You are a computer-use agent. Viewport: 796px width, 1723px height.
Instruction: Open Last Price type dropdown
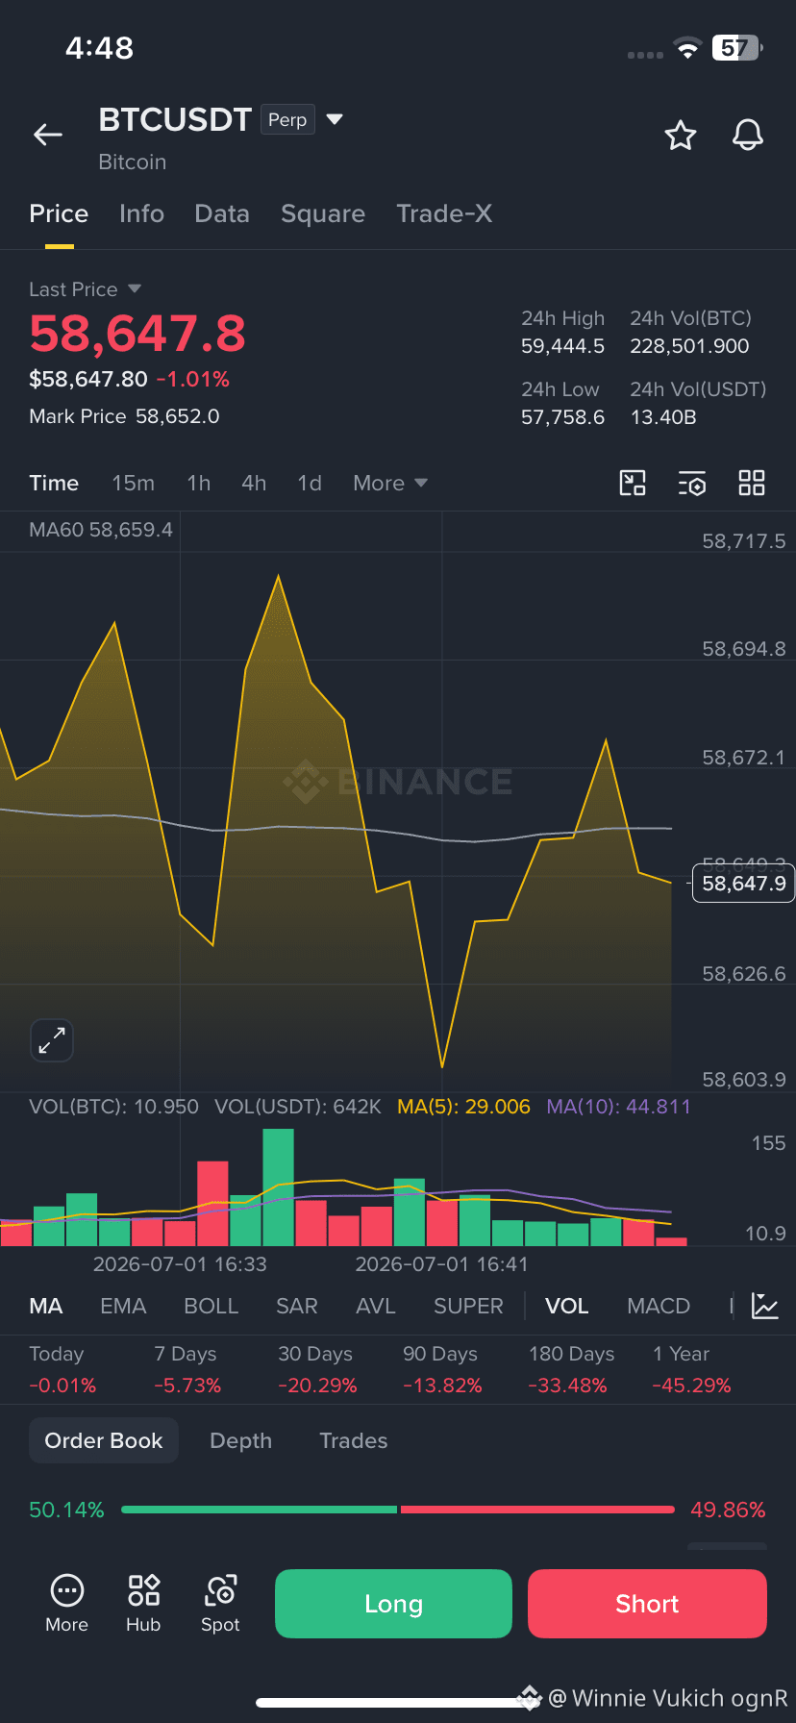(86, 289)
